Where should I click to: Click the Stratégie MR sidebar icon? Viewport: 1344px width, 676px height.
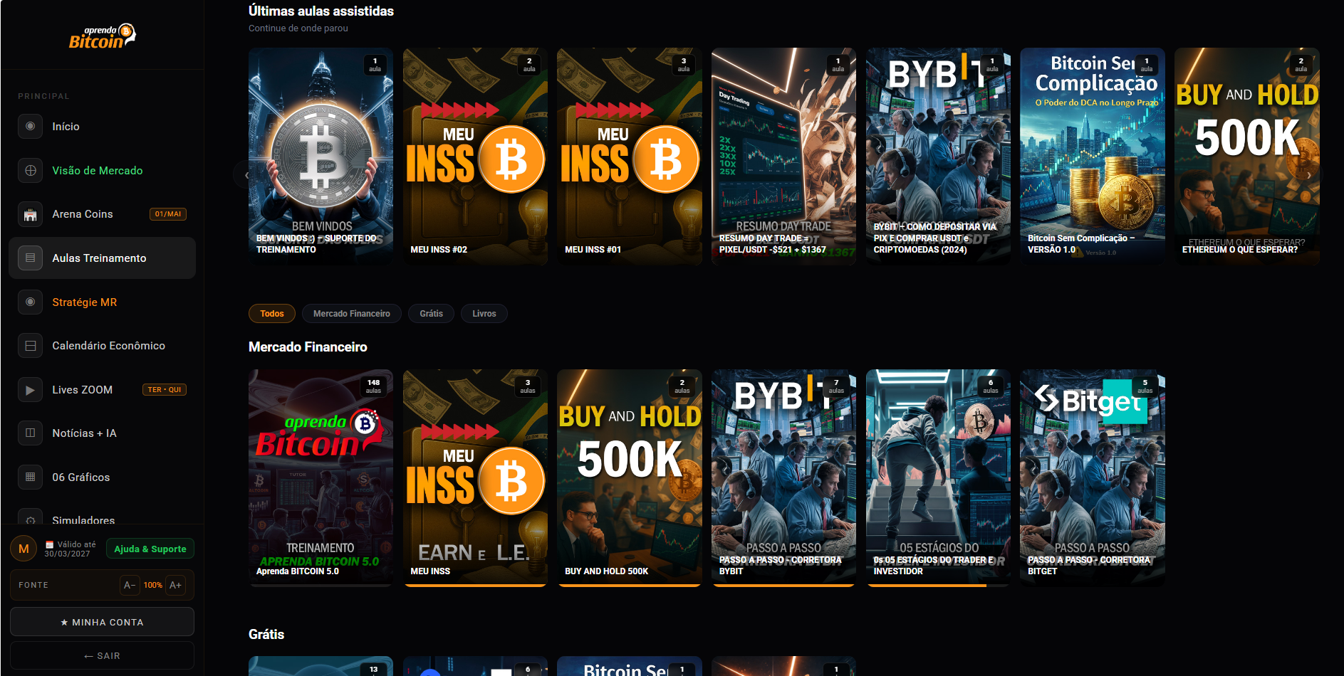30,302
